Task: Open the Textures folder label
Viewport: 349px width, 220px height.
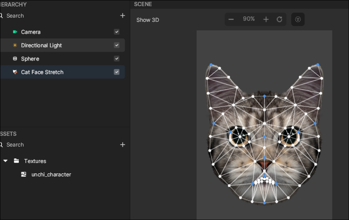Action: coord(35,161)
